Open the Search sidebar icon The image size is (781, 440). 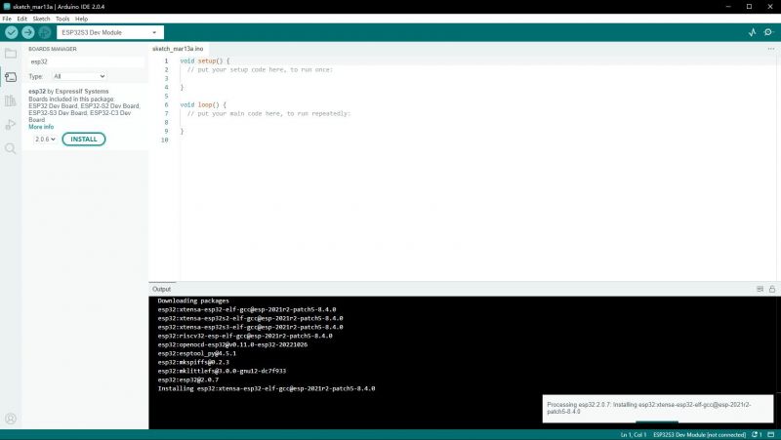11,148
